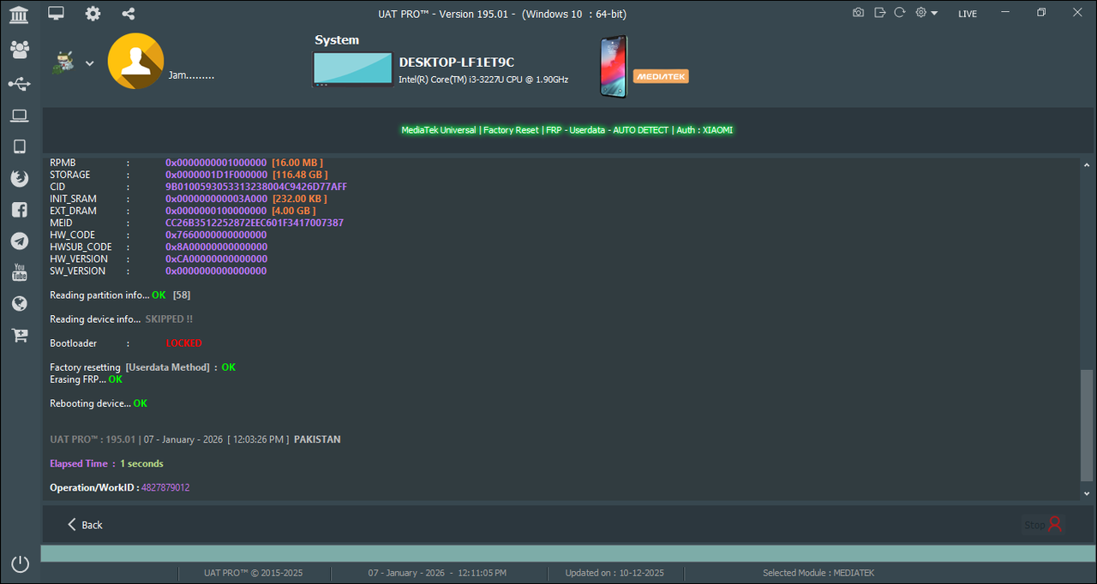Click the CID value in the log
This screenshot has height=584, width=1097.
coord(256,187)
